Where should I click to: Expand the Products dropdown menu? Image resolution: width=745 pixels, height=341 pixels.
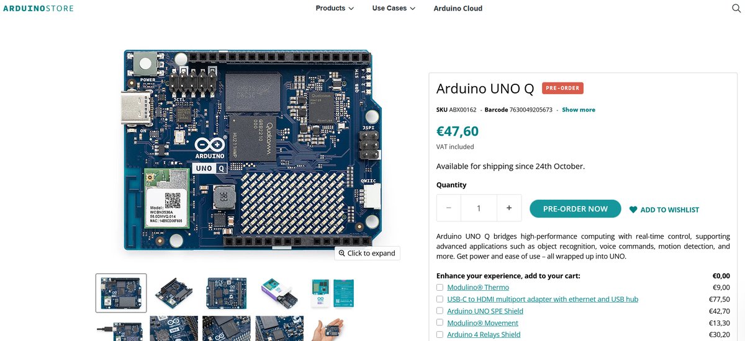point(335,9)
